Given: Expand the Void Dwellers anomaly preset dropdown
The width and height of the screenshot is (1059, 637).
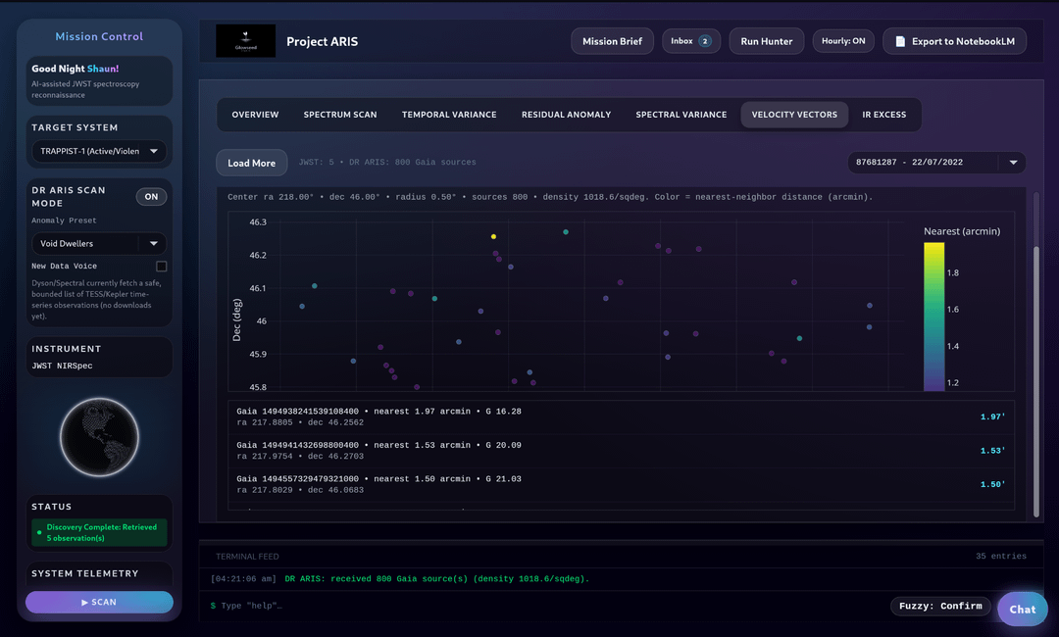Looking at the screenshot, I should coord(99,243).
